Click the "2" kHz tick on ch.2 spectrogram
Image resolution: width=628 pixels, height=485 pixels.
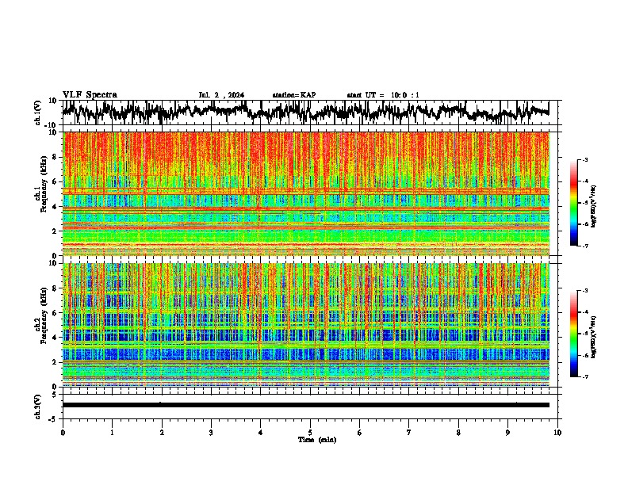56,362
